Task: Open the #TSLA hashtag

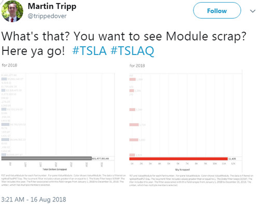Action: coord(89,51)
